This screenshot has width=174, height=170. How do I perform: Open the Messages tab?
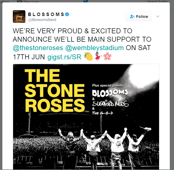(31, 2)
